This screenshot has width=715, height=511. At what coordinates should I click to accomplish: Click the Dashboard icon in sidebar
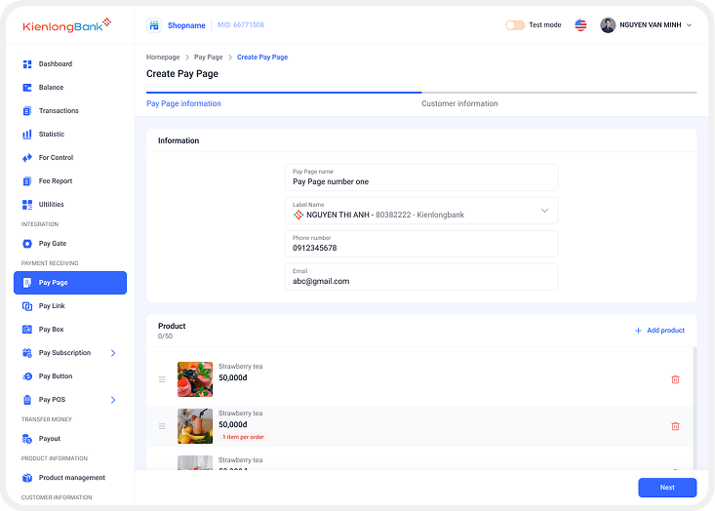tap(27, 64)
